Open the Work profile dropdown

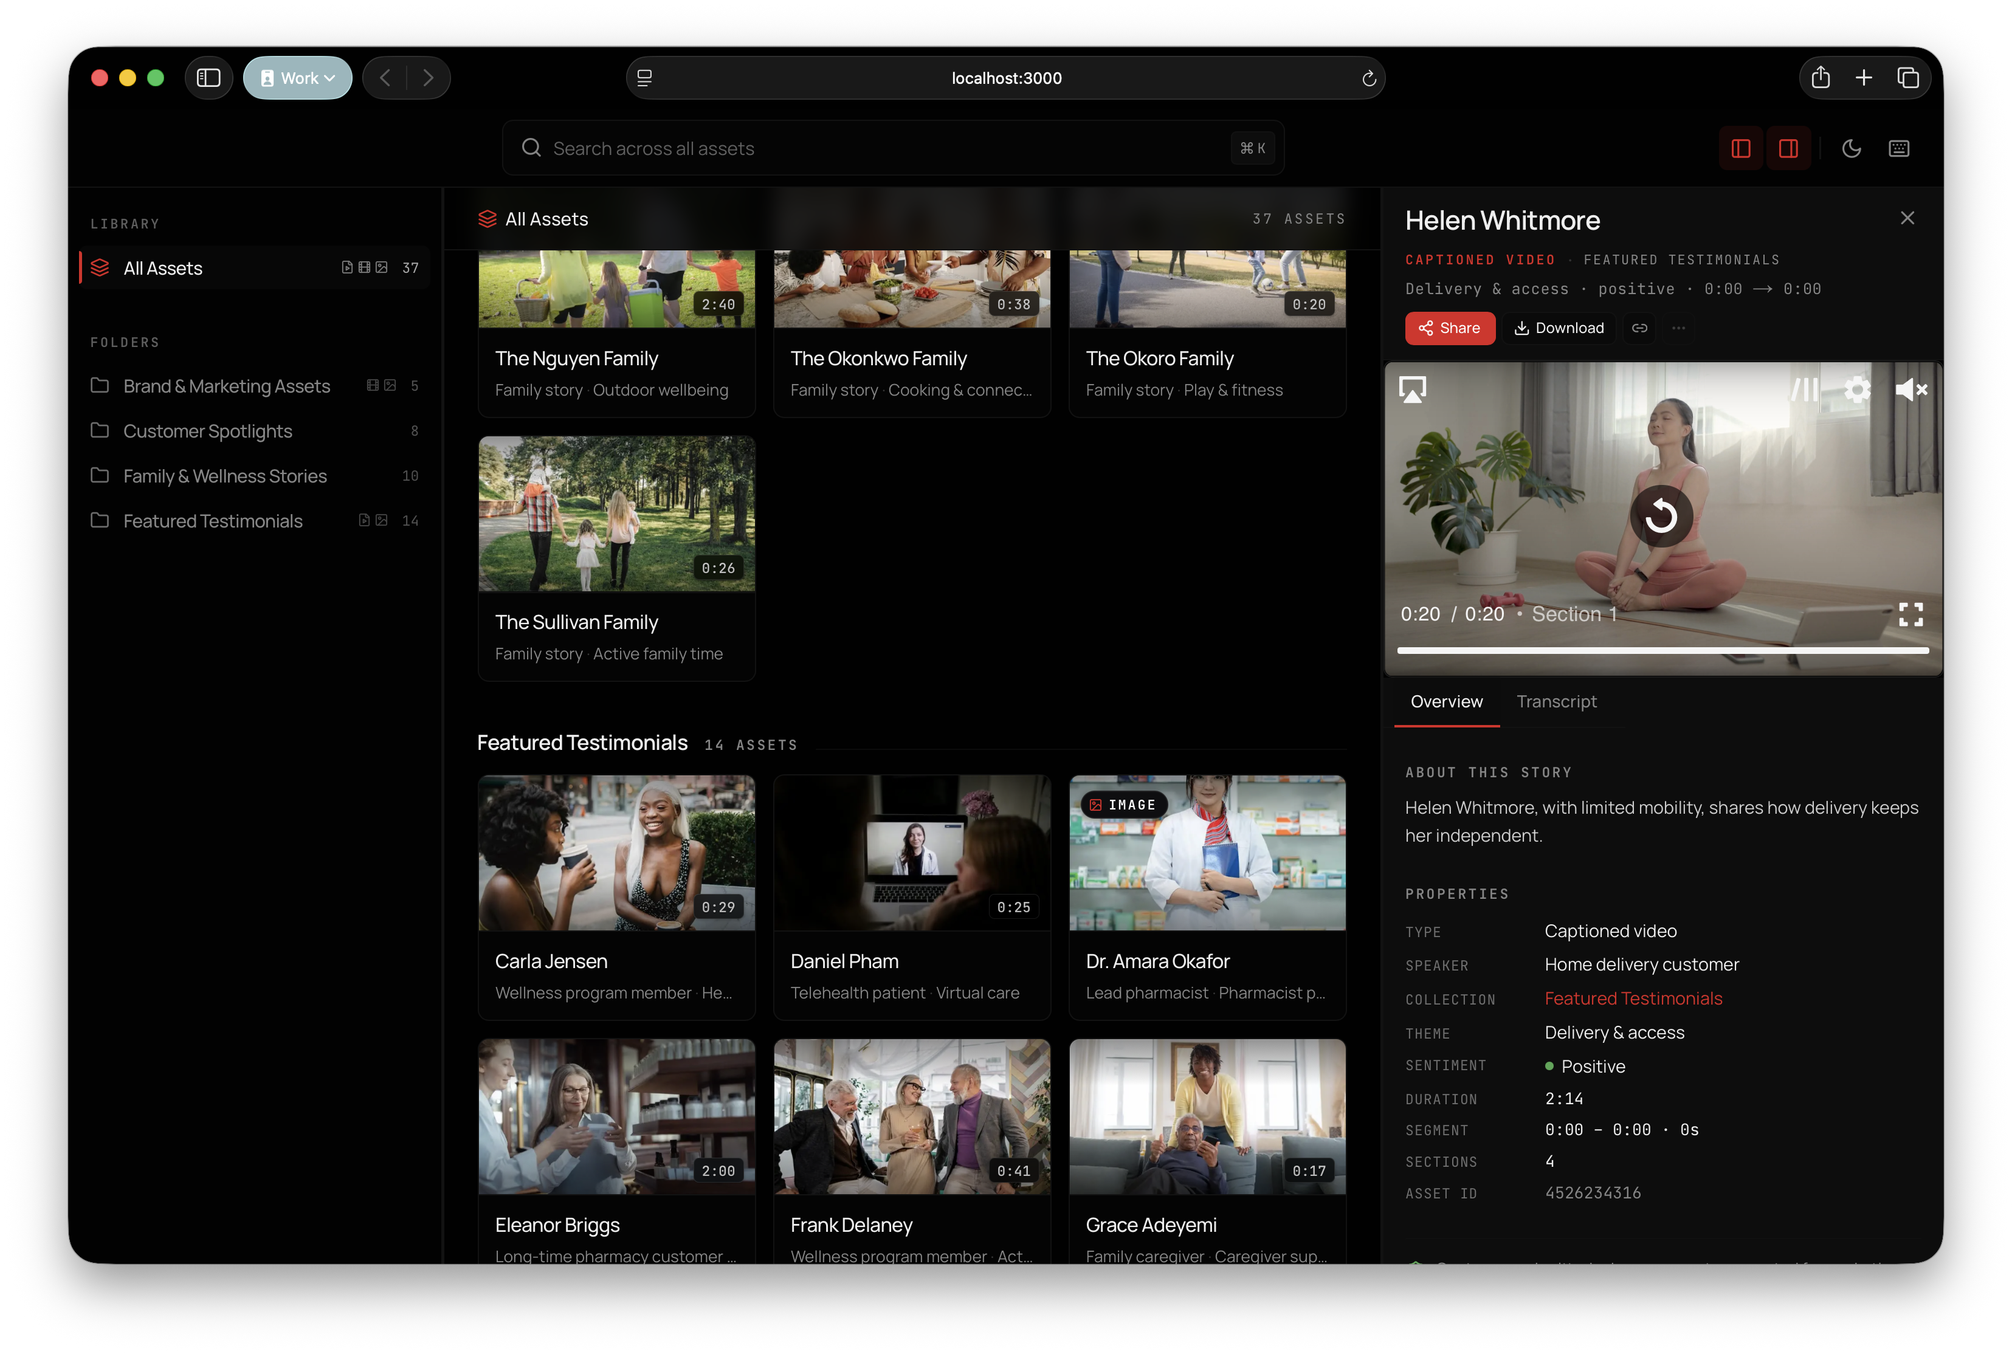(297, 78)
